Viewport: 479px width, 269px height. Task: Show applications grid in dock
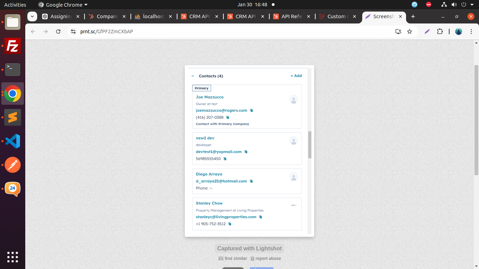13,257
